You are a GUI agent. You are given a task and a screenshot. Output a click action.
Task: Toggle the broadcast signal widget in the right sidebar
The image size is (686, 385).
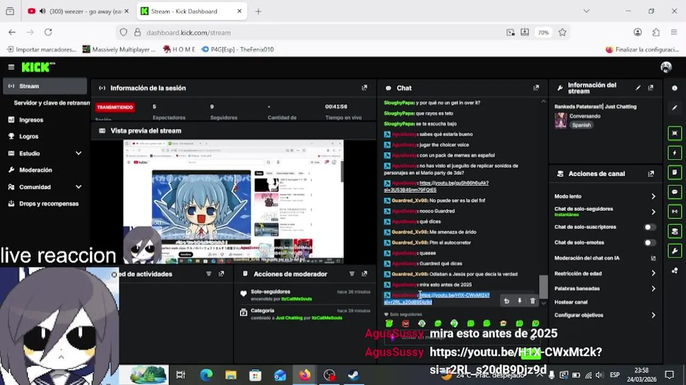674,211
